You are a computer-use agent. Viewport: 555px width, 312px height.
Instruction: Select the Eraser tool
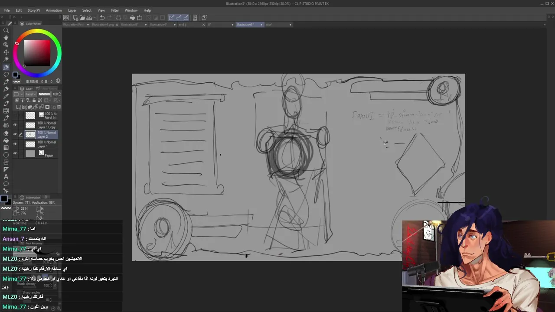tap(6, 133)
